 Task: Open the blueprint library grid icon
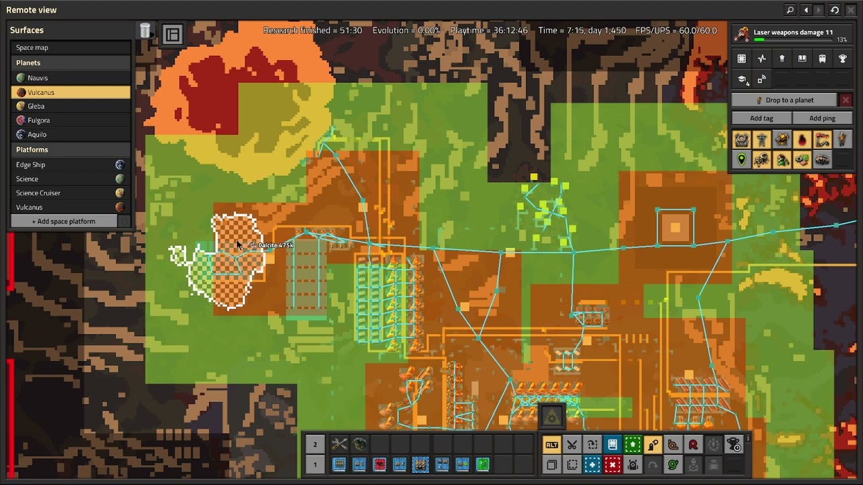(x=742, y=59)
